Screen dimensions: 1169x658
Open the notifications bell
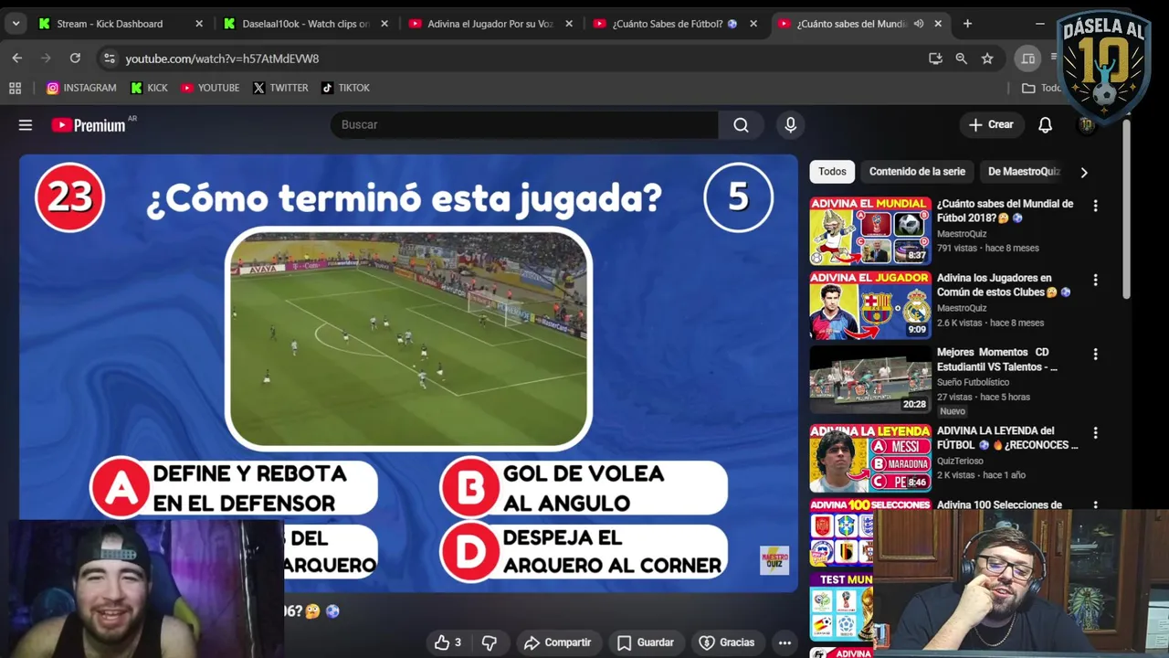point(1045,124)
